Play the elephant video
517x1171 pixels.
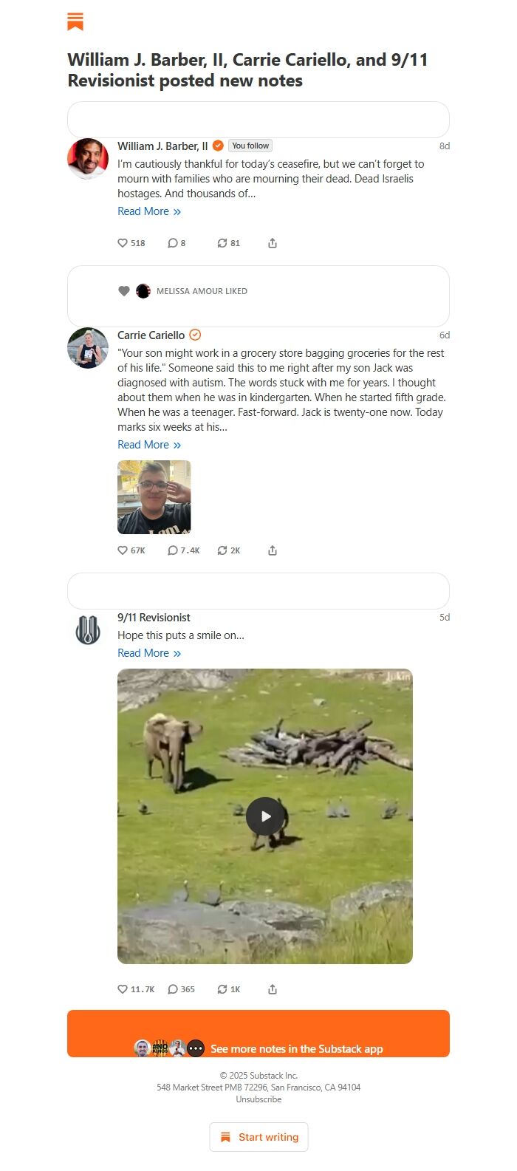pos(264,816)
